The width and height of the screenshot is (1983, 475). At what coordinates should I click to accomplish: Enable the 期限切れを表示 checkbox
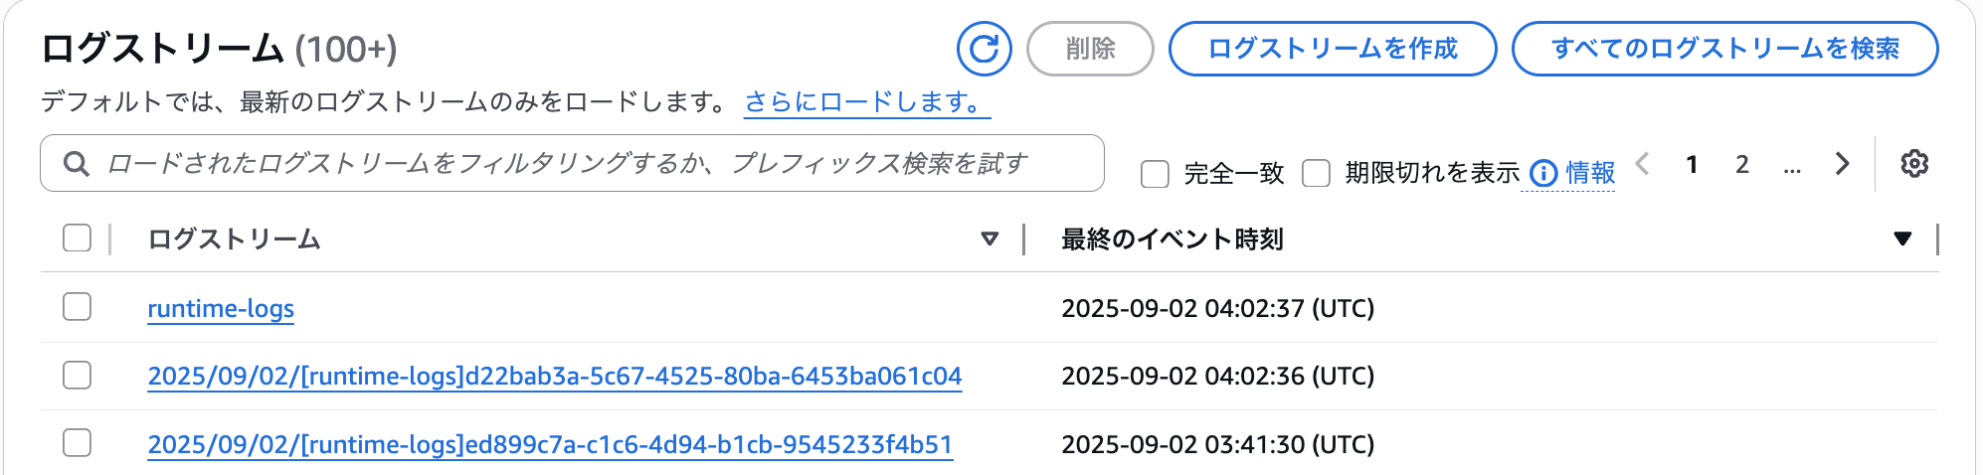1316,173
